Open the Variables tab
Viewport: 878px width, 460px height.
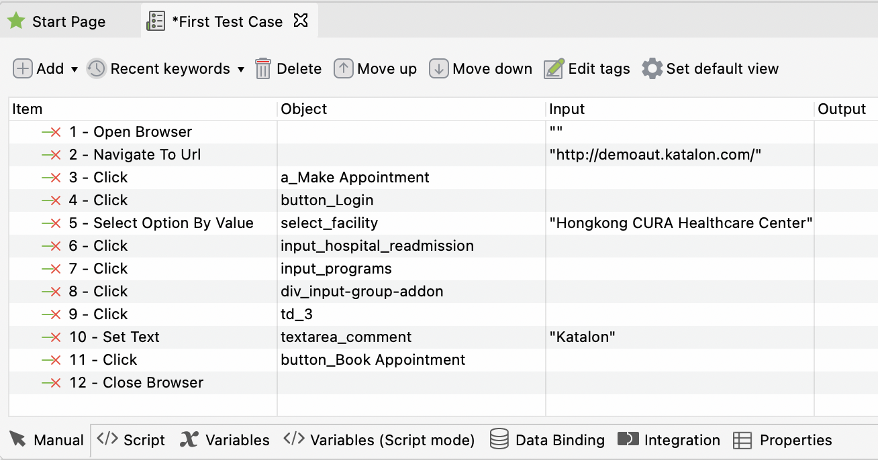[225, 440]
